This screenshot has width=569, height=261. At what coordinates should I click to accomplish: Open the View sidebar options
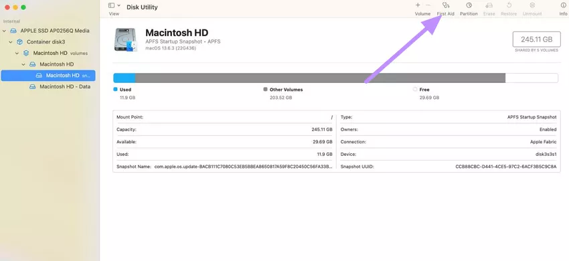(118, 5)
